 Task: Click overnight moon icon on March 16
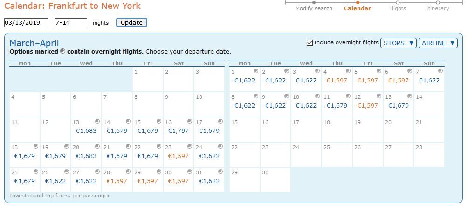pyautogui.click(x=190, y=121)
